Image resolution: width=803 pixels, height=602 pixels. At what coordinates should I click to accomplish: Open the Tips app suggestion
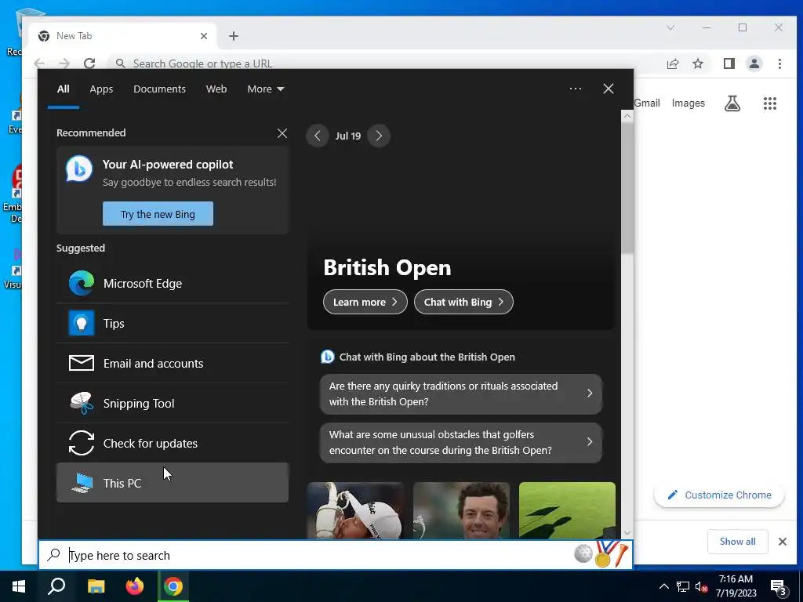click(x=172, y=324)
